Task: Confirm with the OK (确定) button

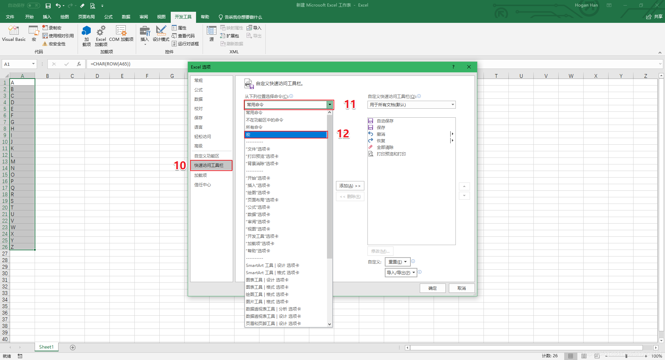Action: (x=433, y=288)
